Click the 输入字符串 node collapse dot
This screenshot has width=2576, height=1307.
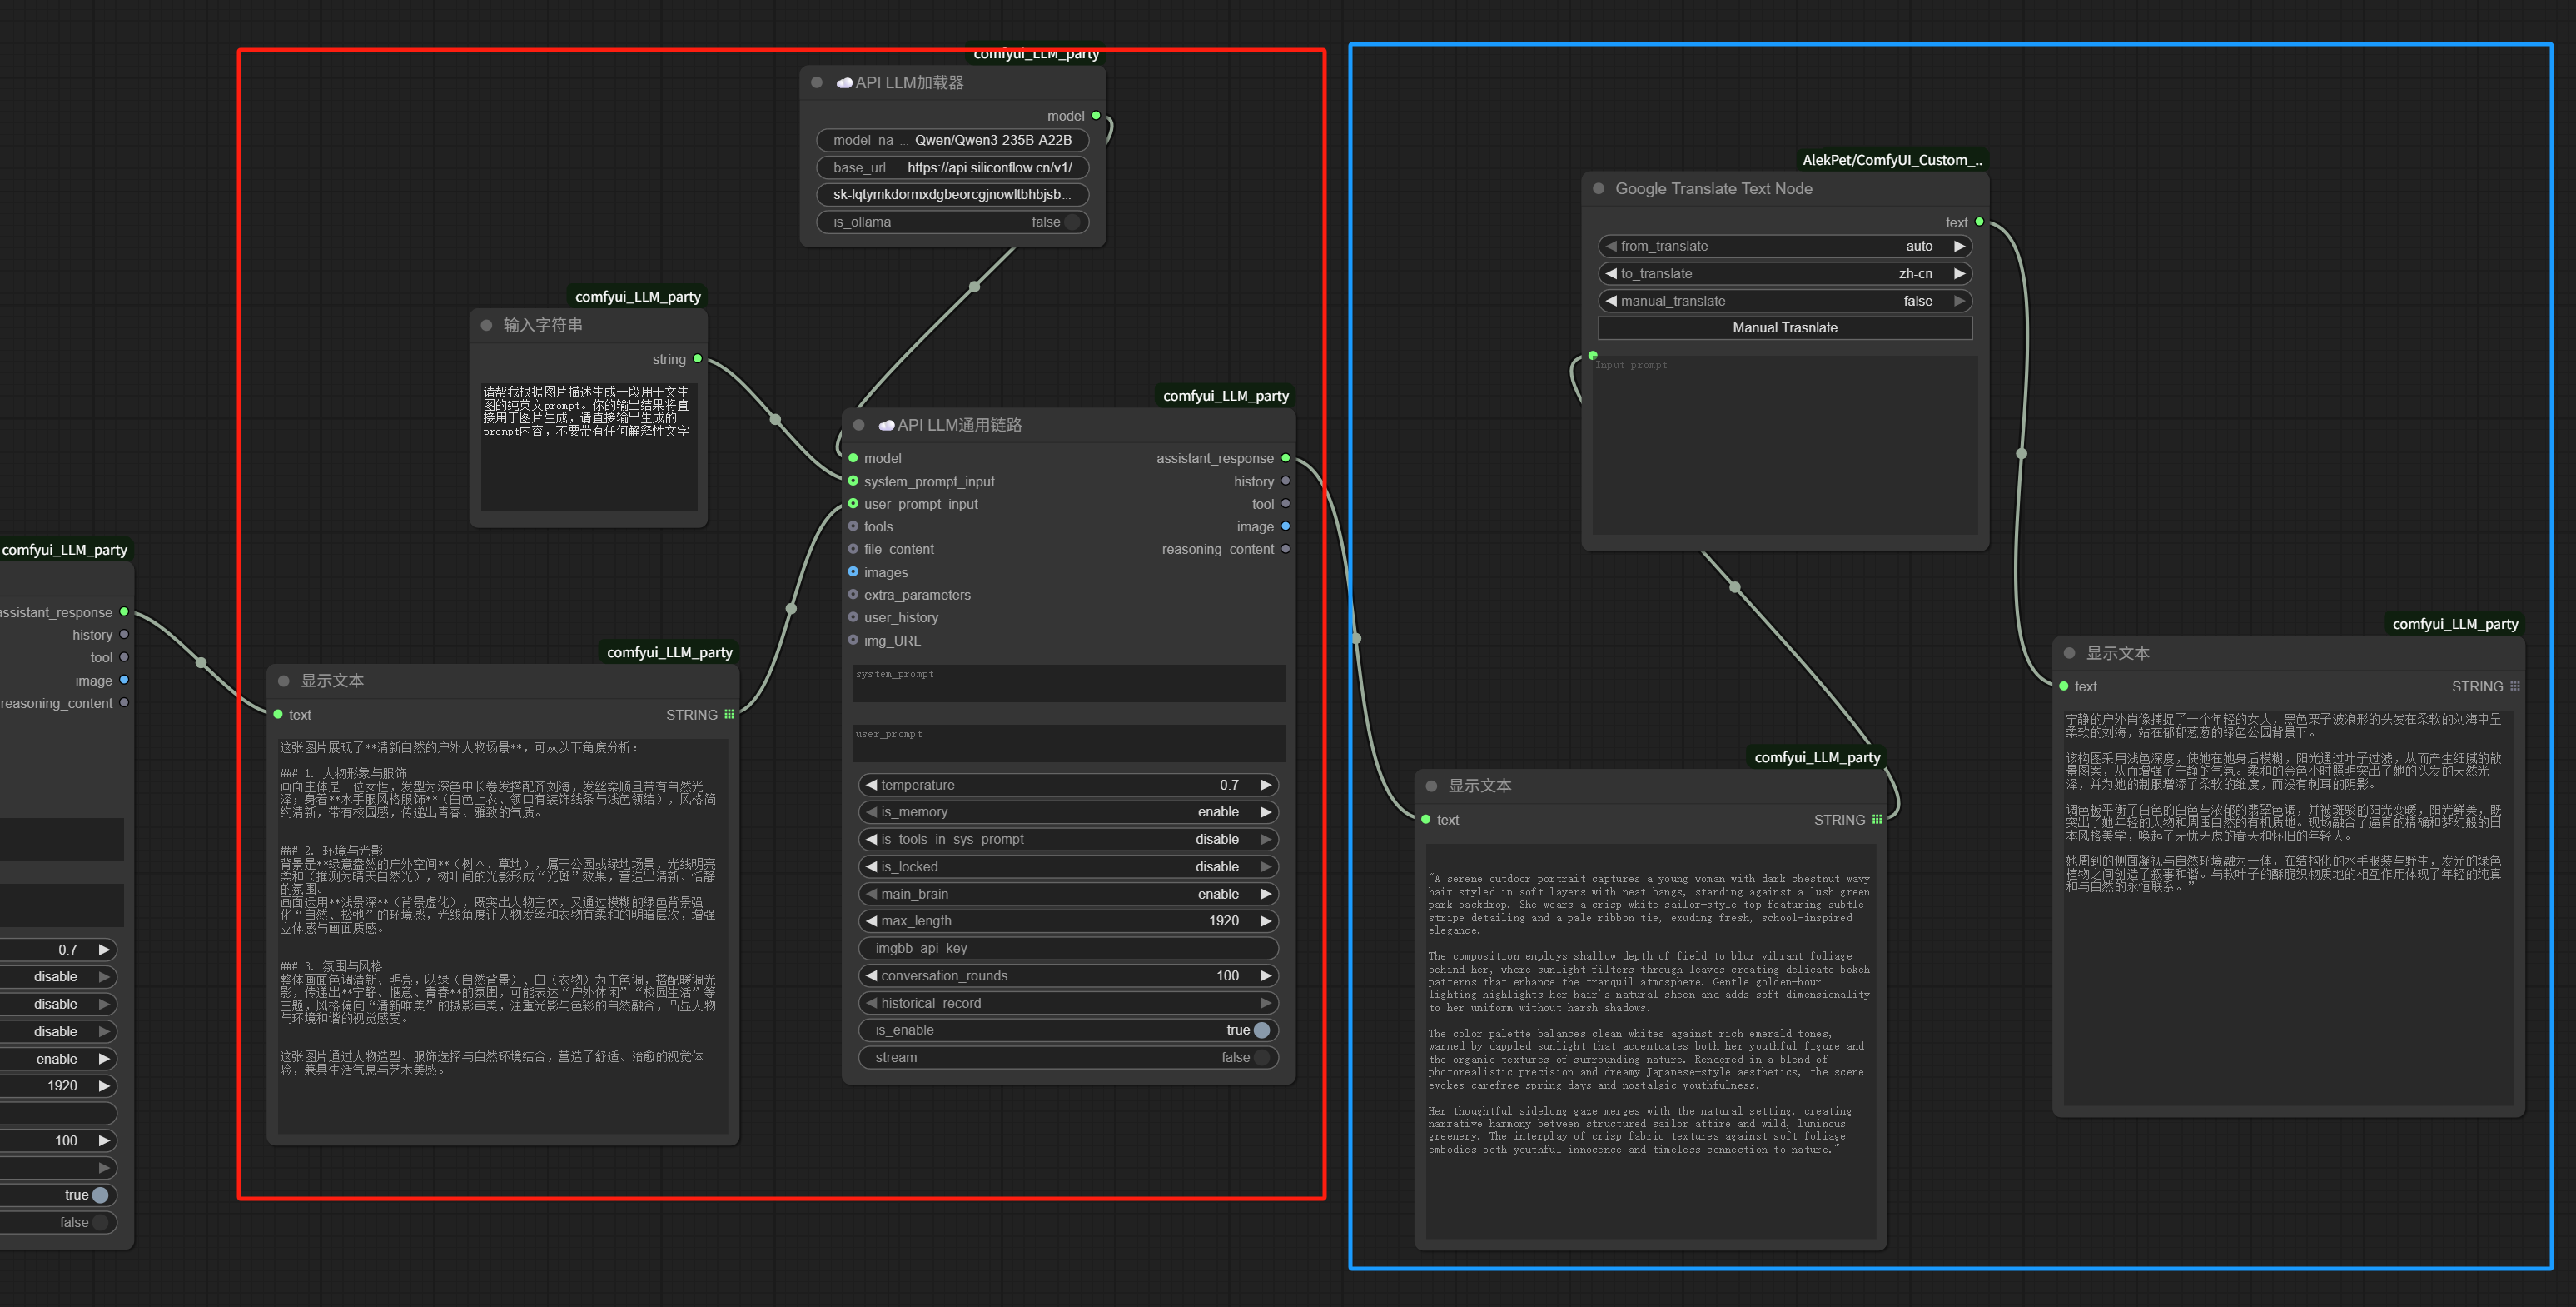[x=486, y=325]
